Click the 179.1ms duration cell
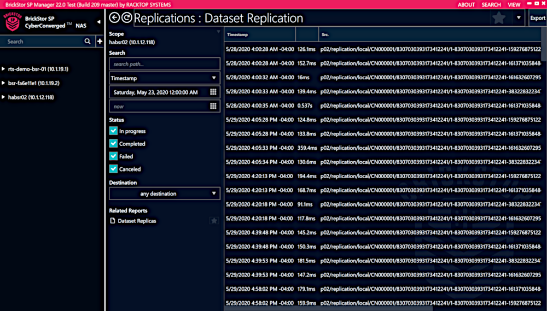The width and height of the screenshot is (547, 311). pos(306,289)
